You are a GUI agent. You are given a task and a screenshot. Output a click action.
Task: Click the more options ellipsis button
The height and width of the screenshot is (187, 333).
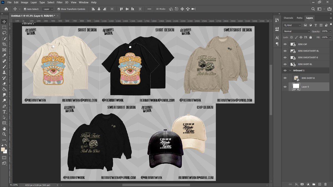(149, 9)
